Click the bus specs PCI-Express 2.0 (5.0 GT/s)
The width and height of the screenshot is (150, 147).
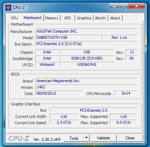point(86,44)
